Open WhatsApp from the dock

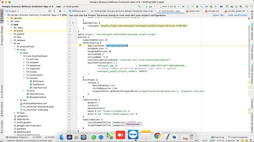click(94, 137)
